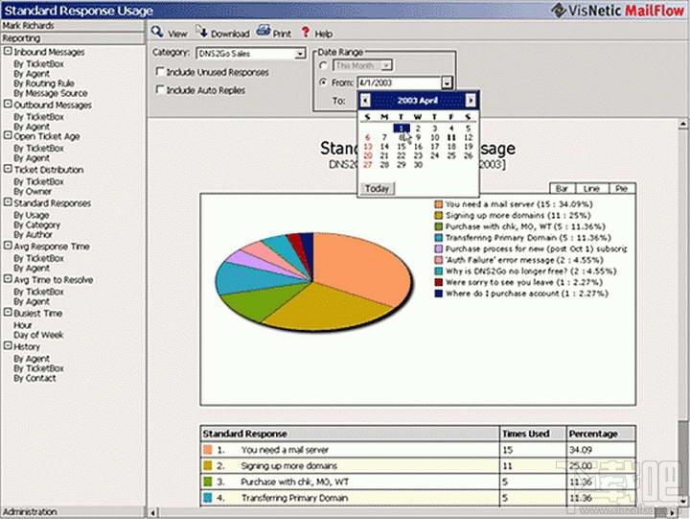Click the Percentage column header
Screen dimensions: 690x519
tap(601, 434)
